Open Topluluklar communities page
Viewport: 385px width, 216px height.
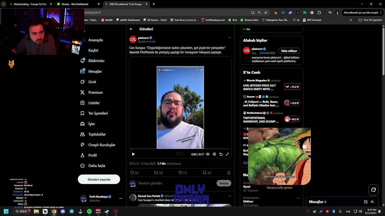(93, 134)
